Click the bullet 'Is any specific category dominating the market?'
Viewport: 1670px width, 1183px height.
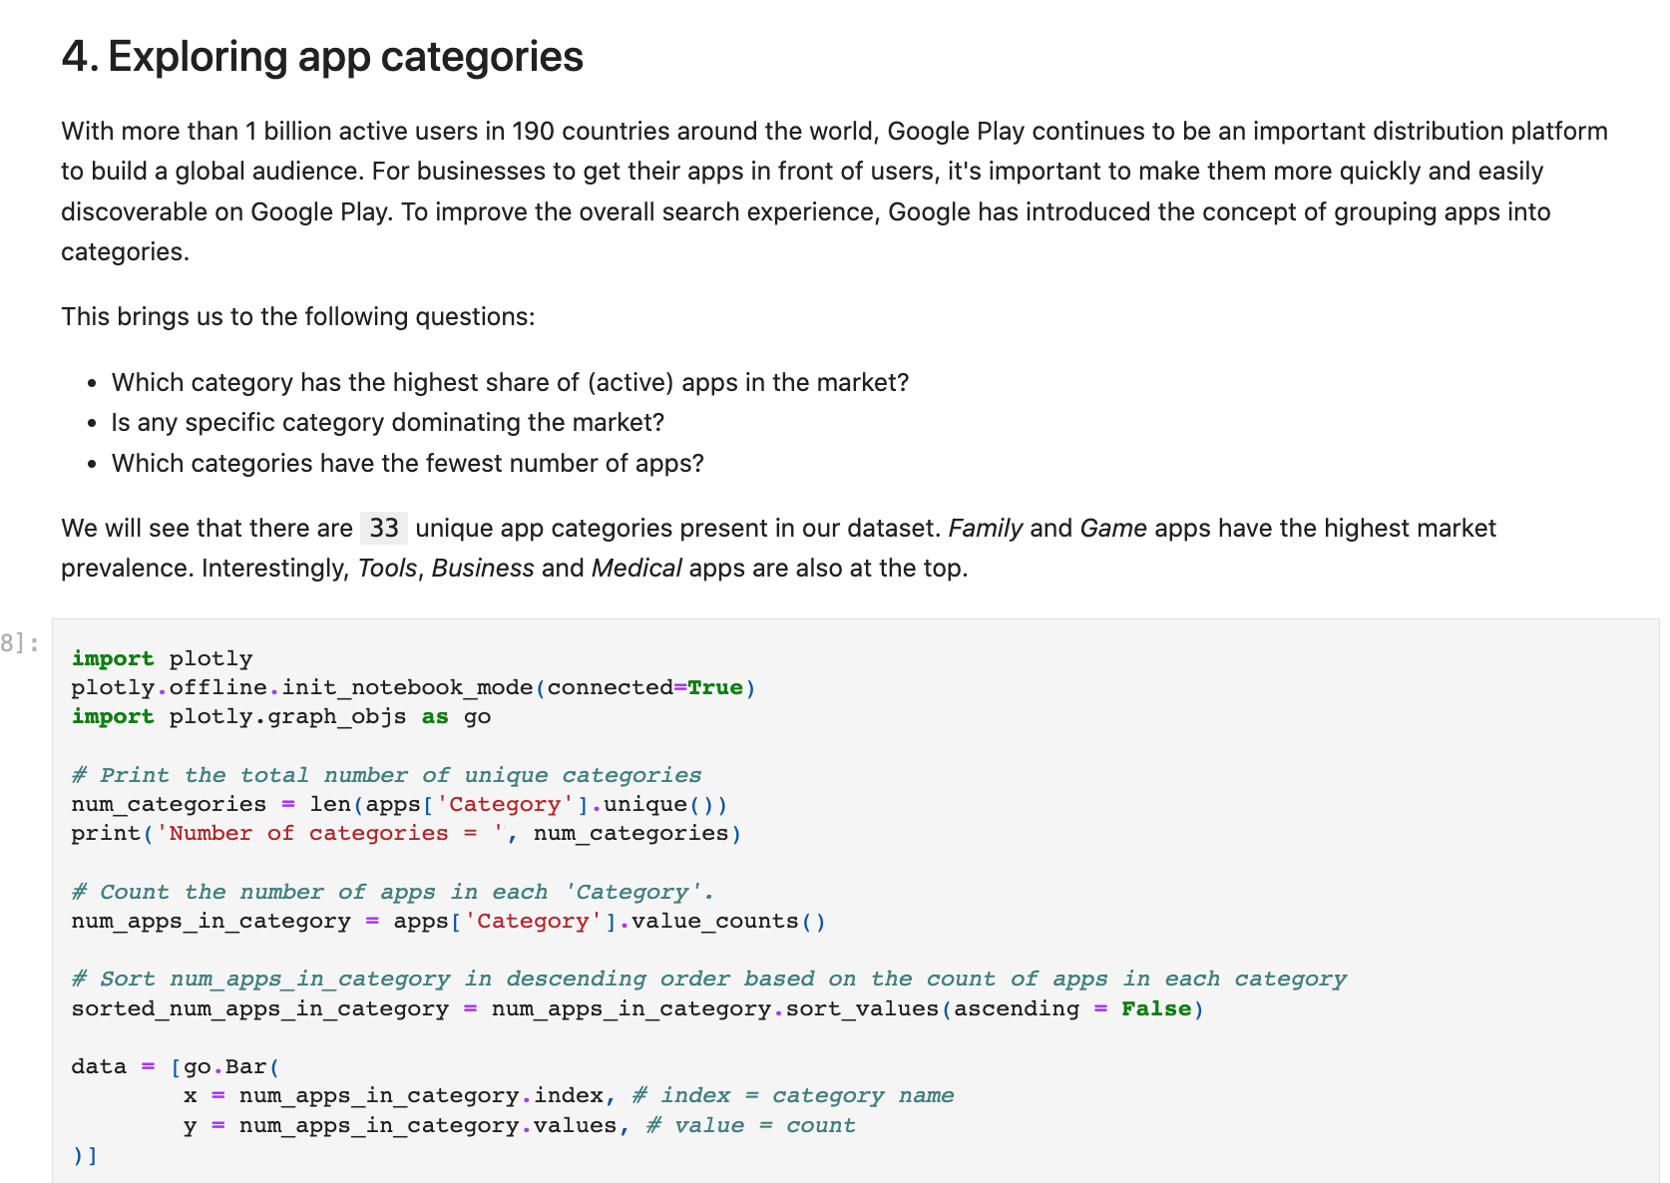tap(388, 423)
